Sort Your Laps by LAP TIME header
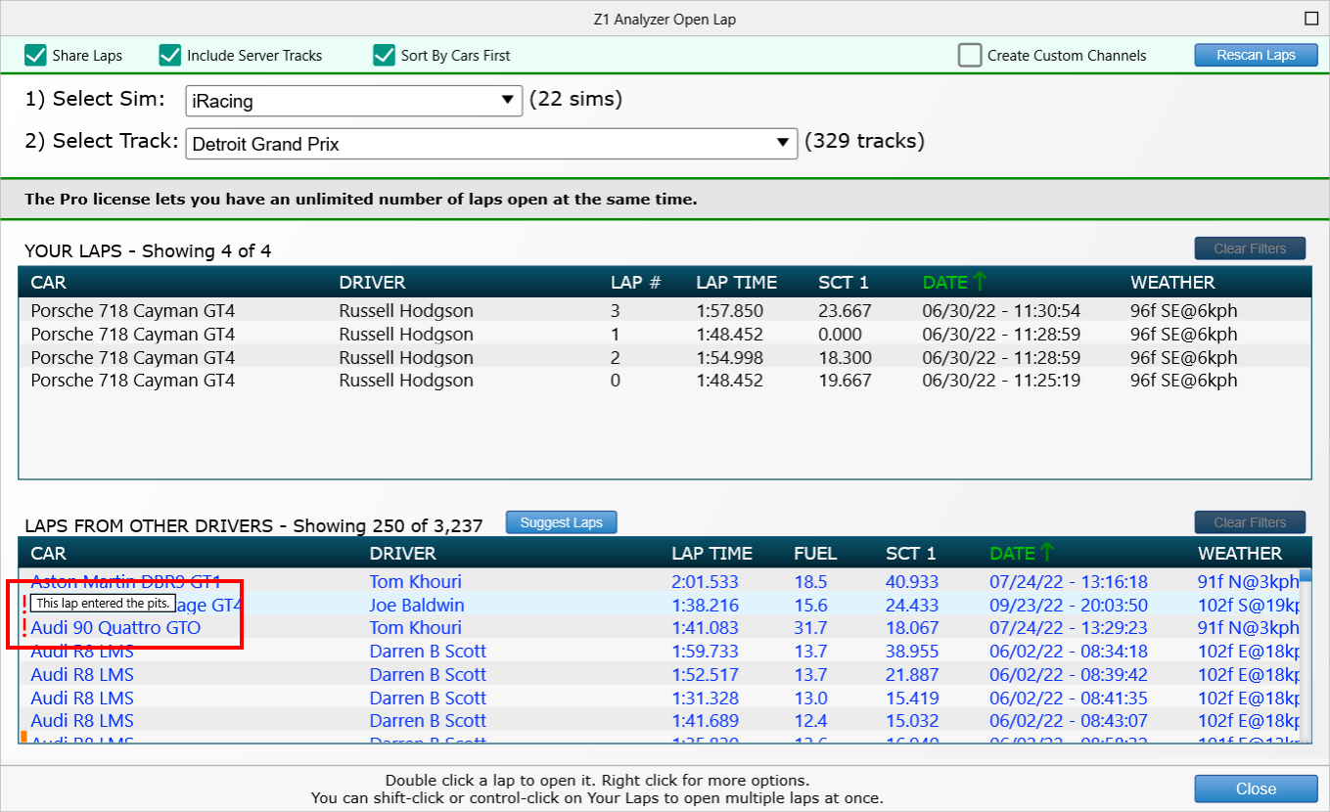 [736, 283]
